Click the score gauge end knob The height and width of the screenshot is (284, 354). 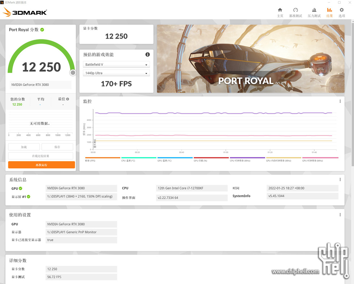pos(73,73)
